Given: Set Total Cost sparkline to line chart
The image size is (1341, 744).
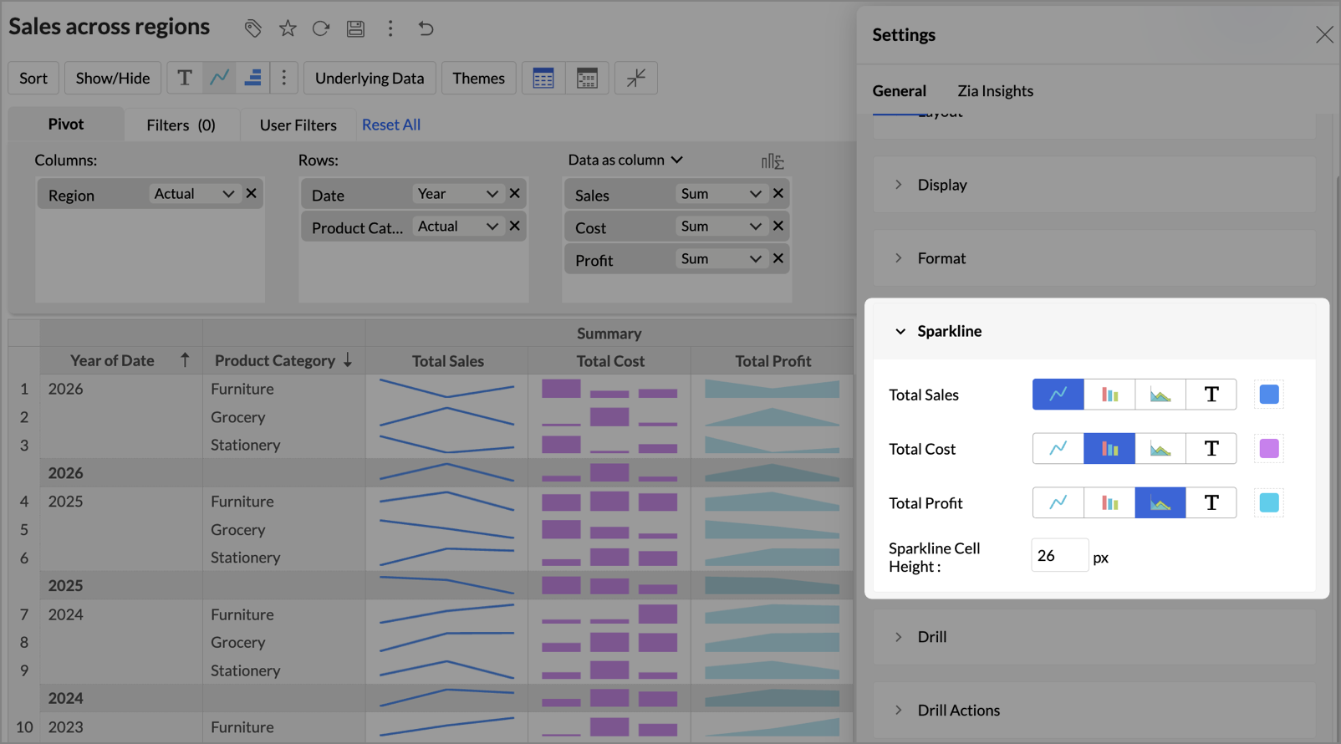Looking at the screenshot, I should (x=1058, y=449).
